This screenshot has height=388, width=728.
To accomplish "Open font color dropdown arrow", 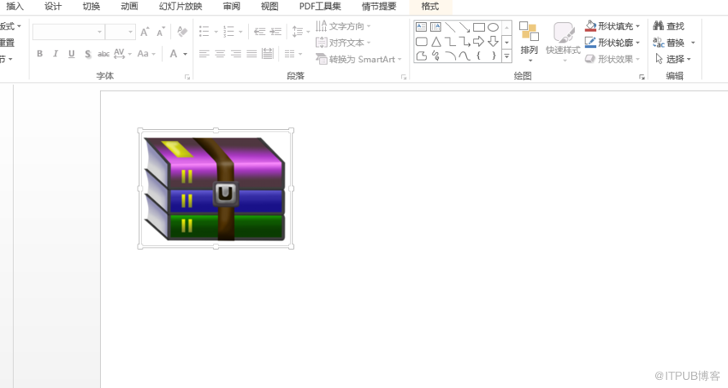I will 185,54.
